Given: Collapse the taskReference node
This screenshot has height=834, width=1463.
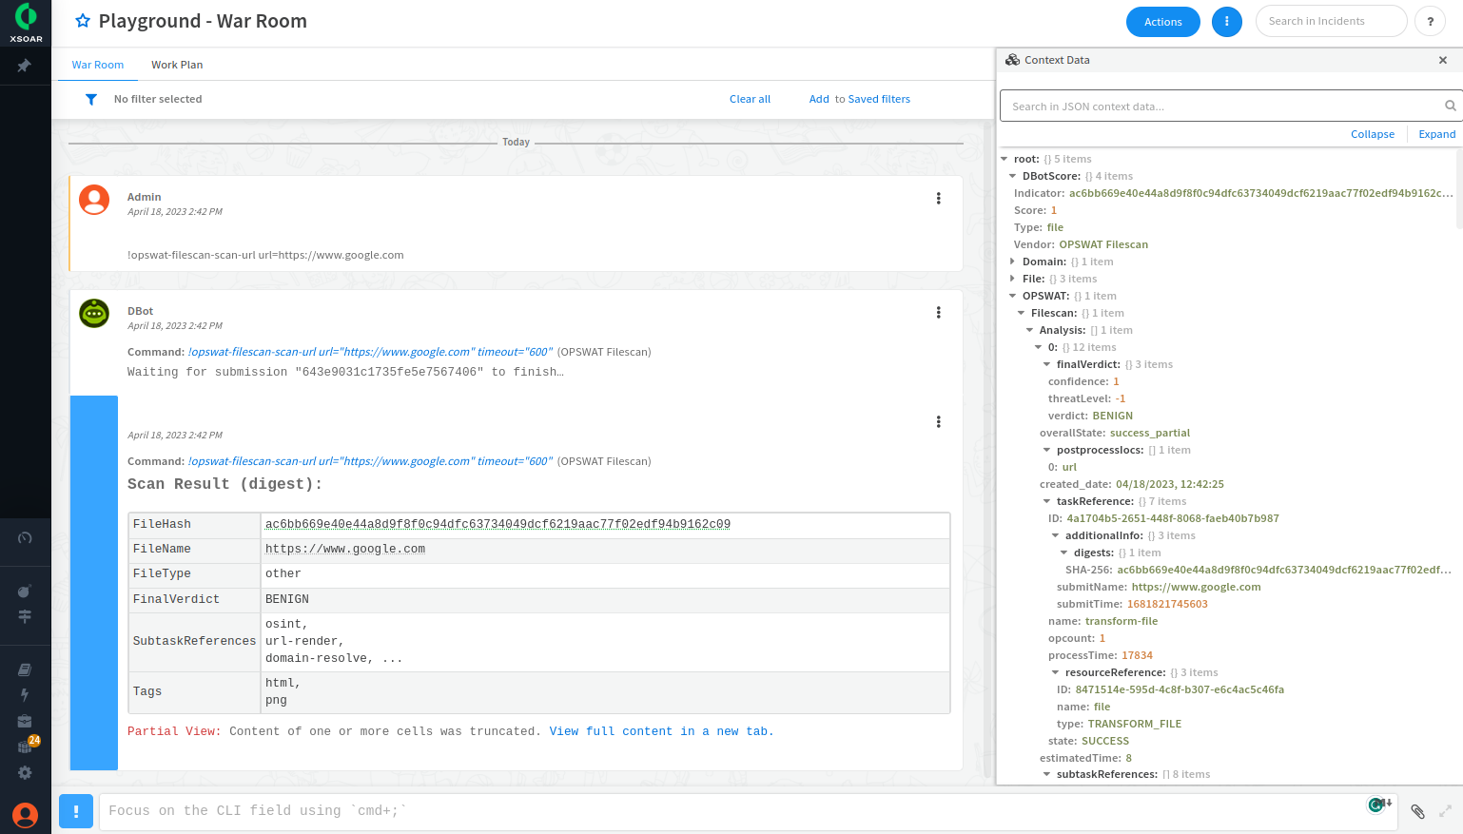Looking at the screenshot, I should [1047, 501].
